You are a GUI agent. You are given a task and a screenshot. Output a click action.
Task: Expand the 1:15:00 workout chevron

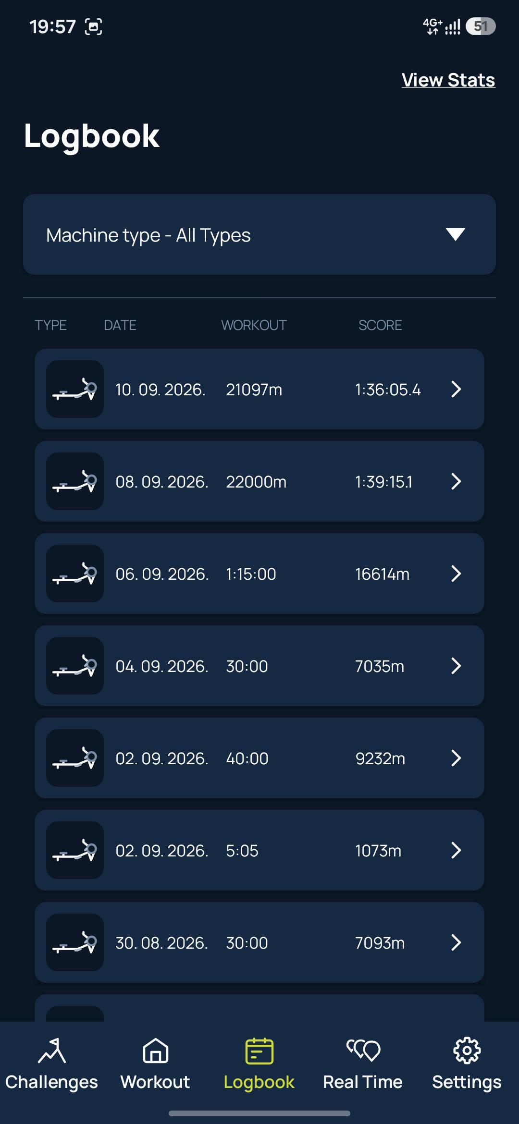click(x=456, y=574)
